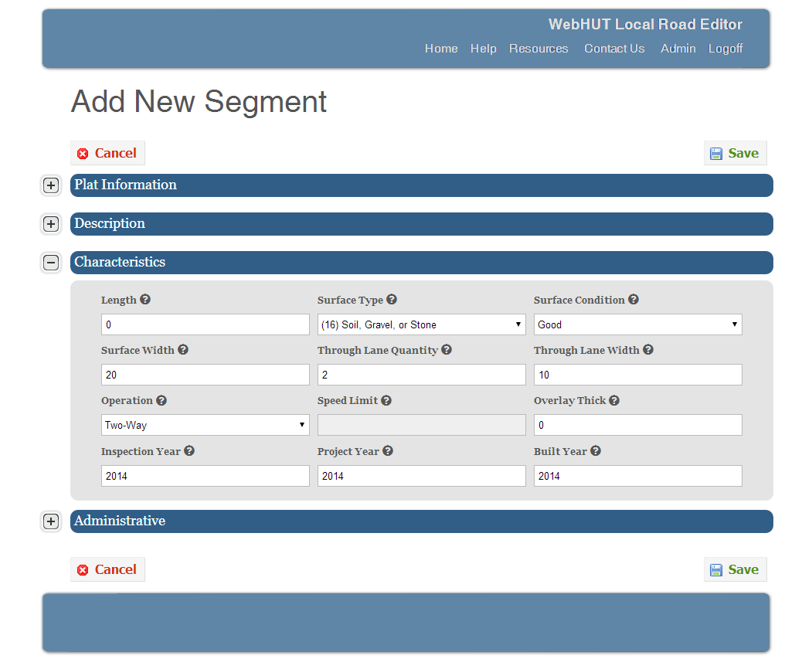
Task: Open the Operation dropdown
Action: point(205,425)
